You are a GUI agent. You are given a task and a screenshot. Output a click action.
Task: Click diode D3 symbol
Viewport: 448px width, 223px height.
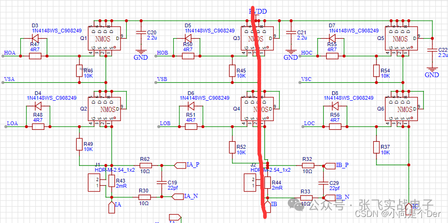pyautogui.click(x=34, y=38)
